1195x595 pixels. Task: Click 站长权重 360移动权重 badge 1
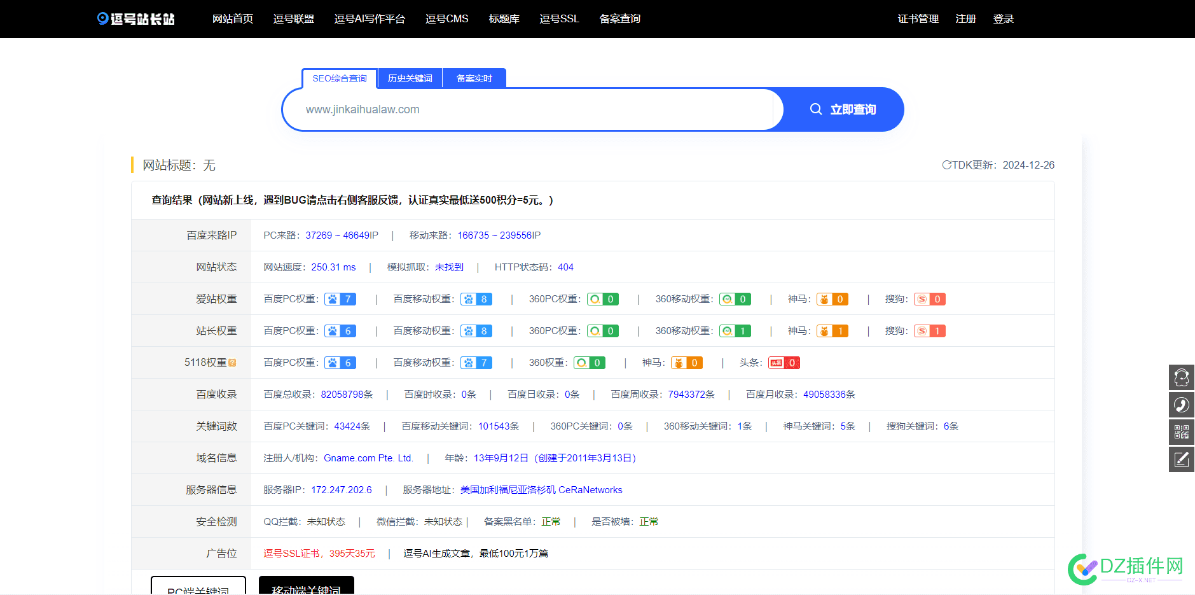pos(735,331)
